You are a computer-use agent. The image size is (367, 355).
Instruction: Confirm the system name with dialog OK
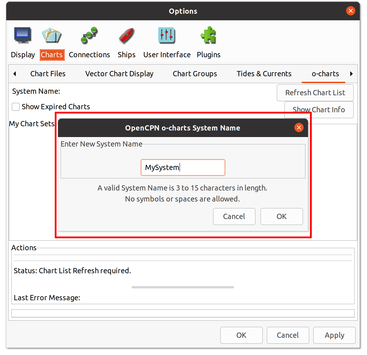tap(281, 216)
